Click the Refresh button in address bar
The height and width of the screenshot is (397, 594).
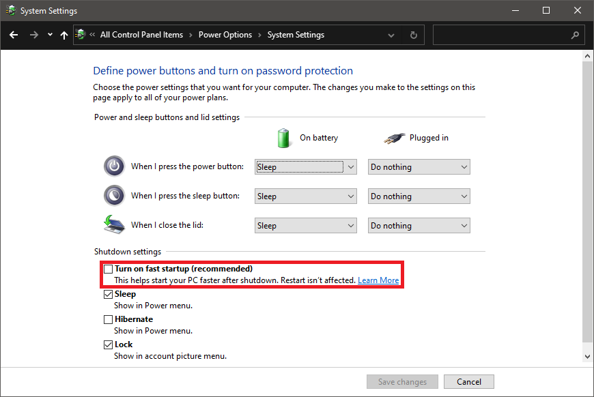(413, 35)
